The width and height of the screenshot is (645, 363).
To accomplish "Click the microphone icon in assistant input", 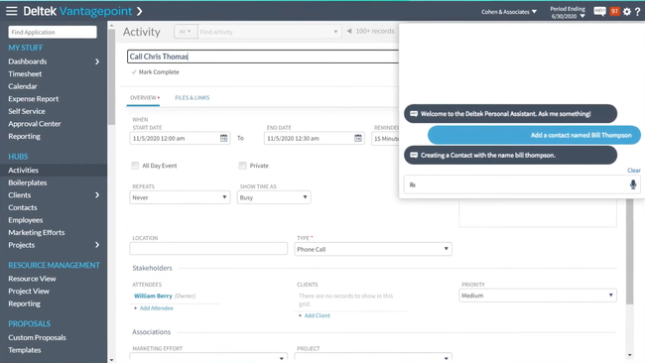I will pos(633,184).
